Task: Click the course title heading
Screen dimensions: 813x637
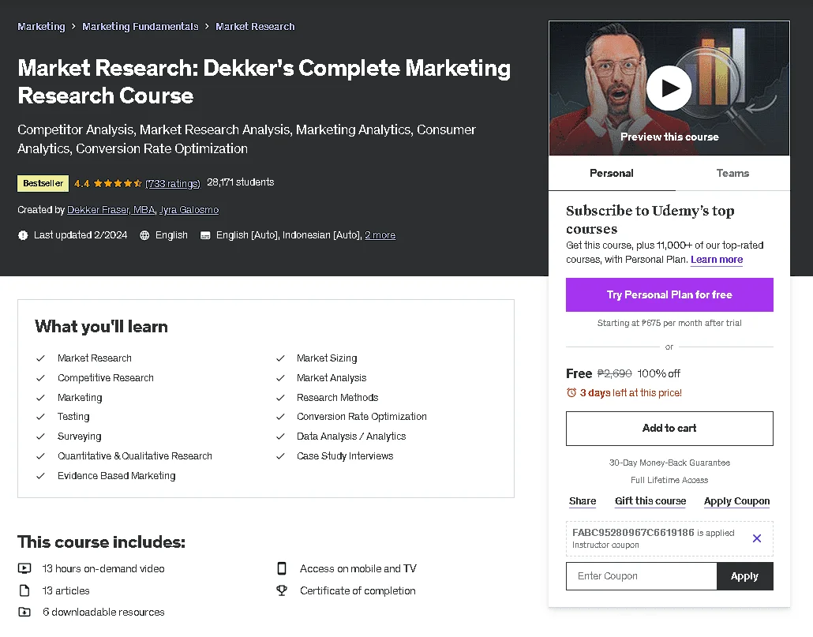Action: click(264, 81)
